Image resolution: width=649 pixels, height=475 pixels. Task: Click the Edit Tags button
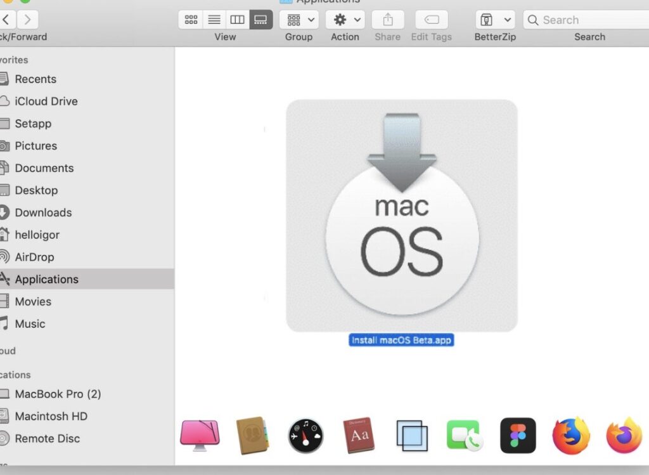432,20
